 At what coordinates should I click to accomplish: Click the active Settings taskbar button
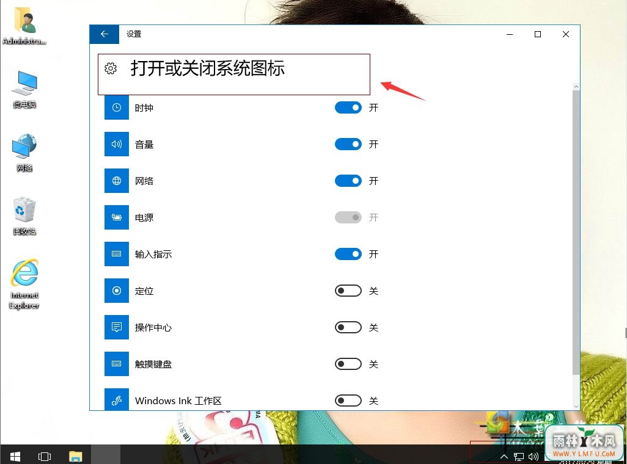[x=106, y=455]
